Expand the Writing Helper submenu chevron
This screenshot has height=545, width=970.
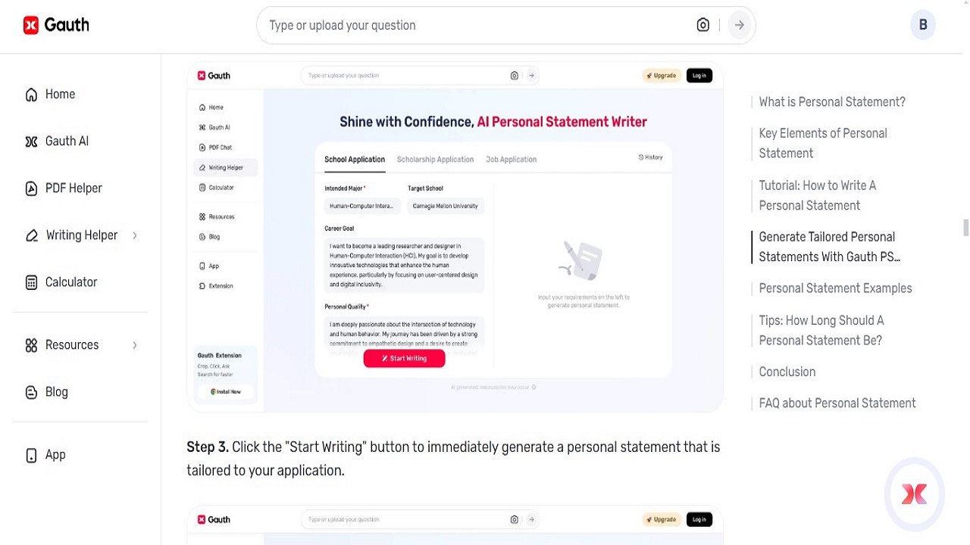(135, 235)
